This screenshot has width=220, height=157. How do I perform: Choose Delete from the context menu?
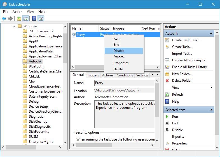124,69
